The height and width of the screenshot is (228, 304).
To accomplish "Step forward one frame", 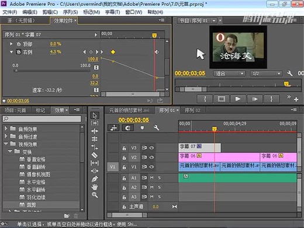I will pos(255,99).
